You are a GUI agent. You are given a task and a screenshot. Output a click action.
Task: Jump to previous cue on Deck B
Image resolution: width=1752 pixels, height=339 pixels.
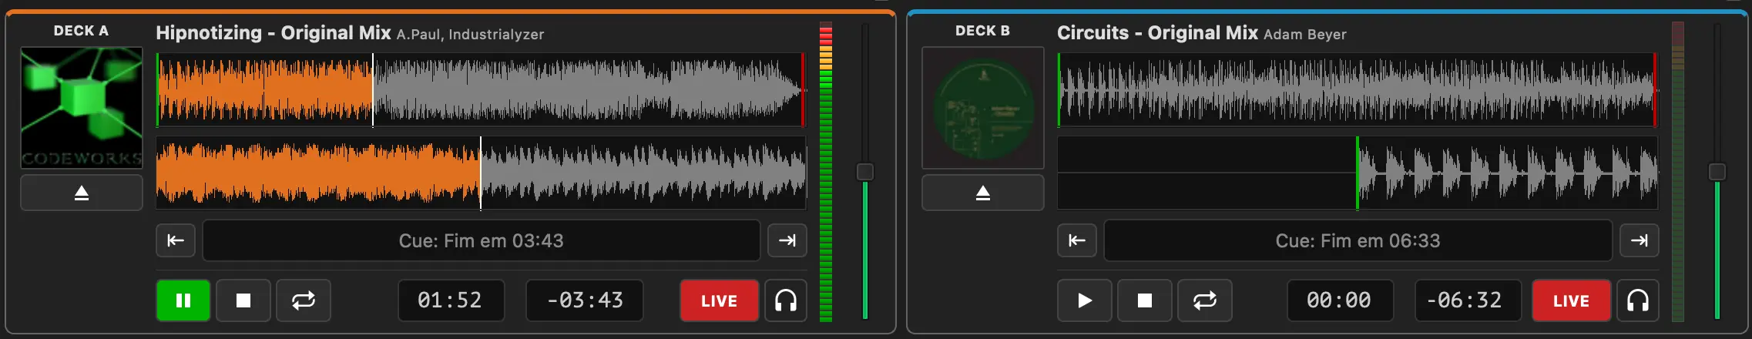(1077, 240)
